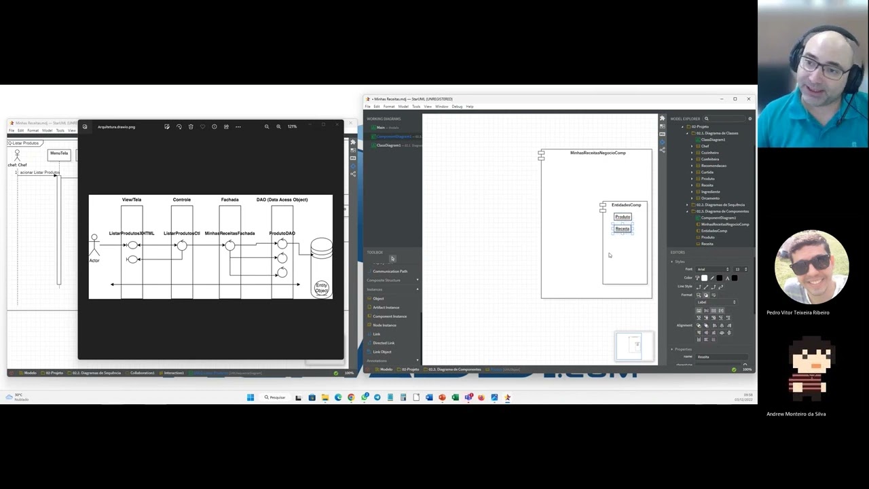The image size is (869, 489).
Task: Expand Composite Structure toolbox section
Action: (x=418, y=280)
